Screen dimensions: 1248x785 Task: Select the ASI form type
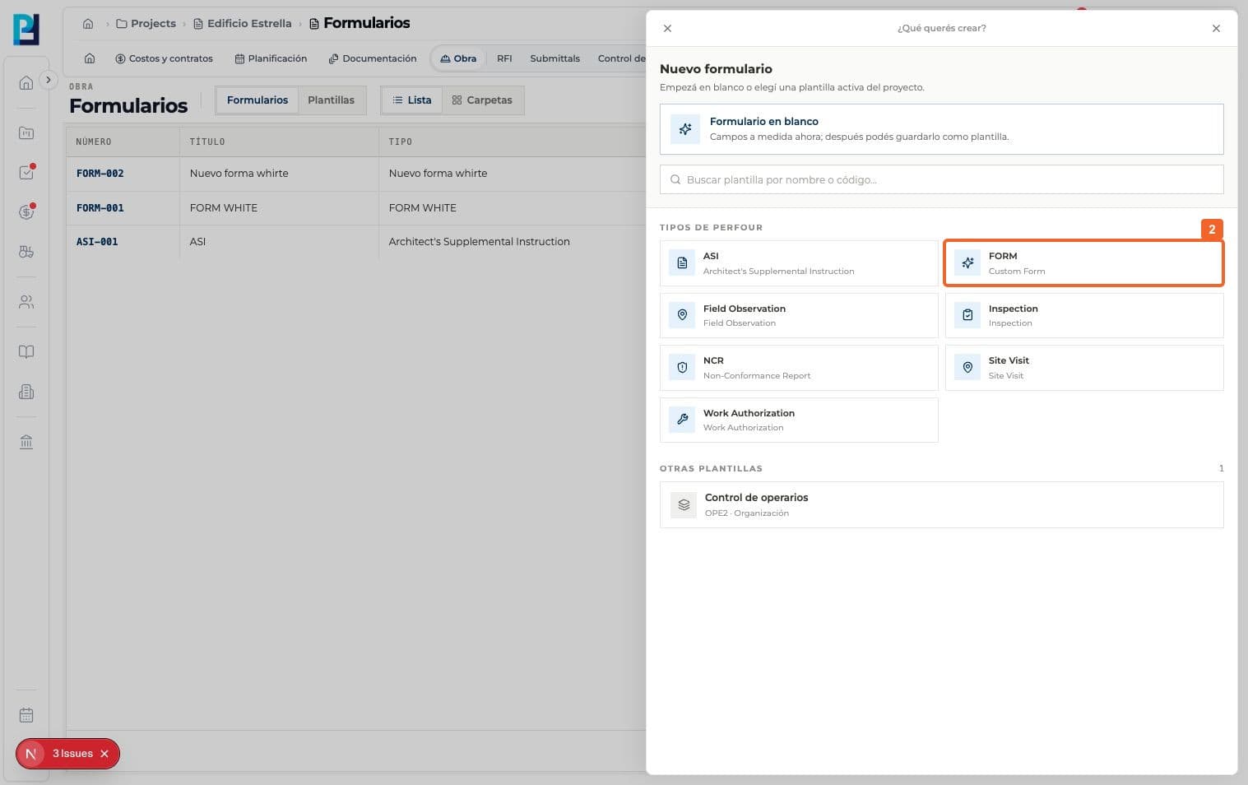[x=799, y=263]
